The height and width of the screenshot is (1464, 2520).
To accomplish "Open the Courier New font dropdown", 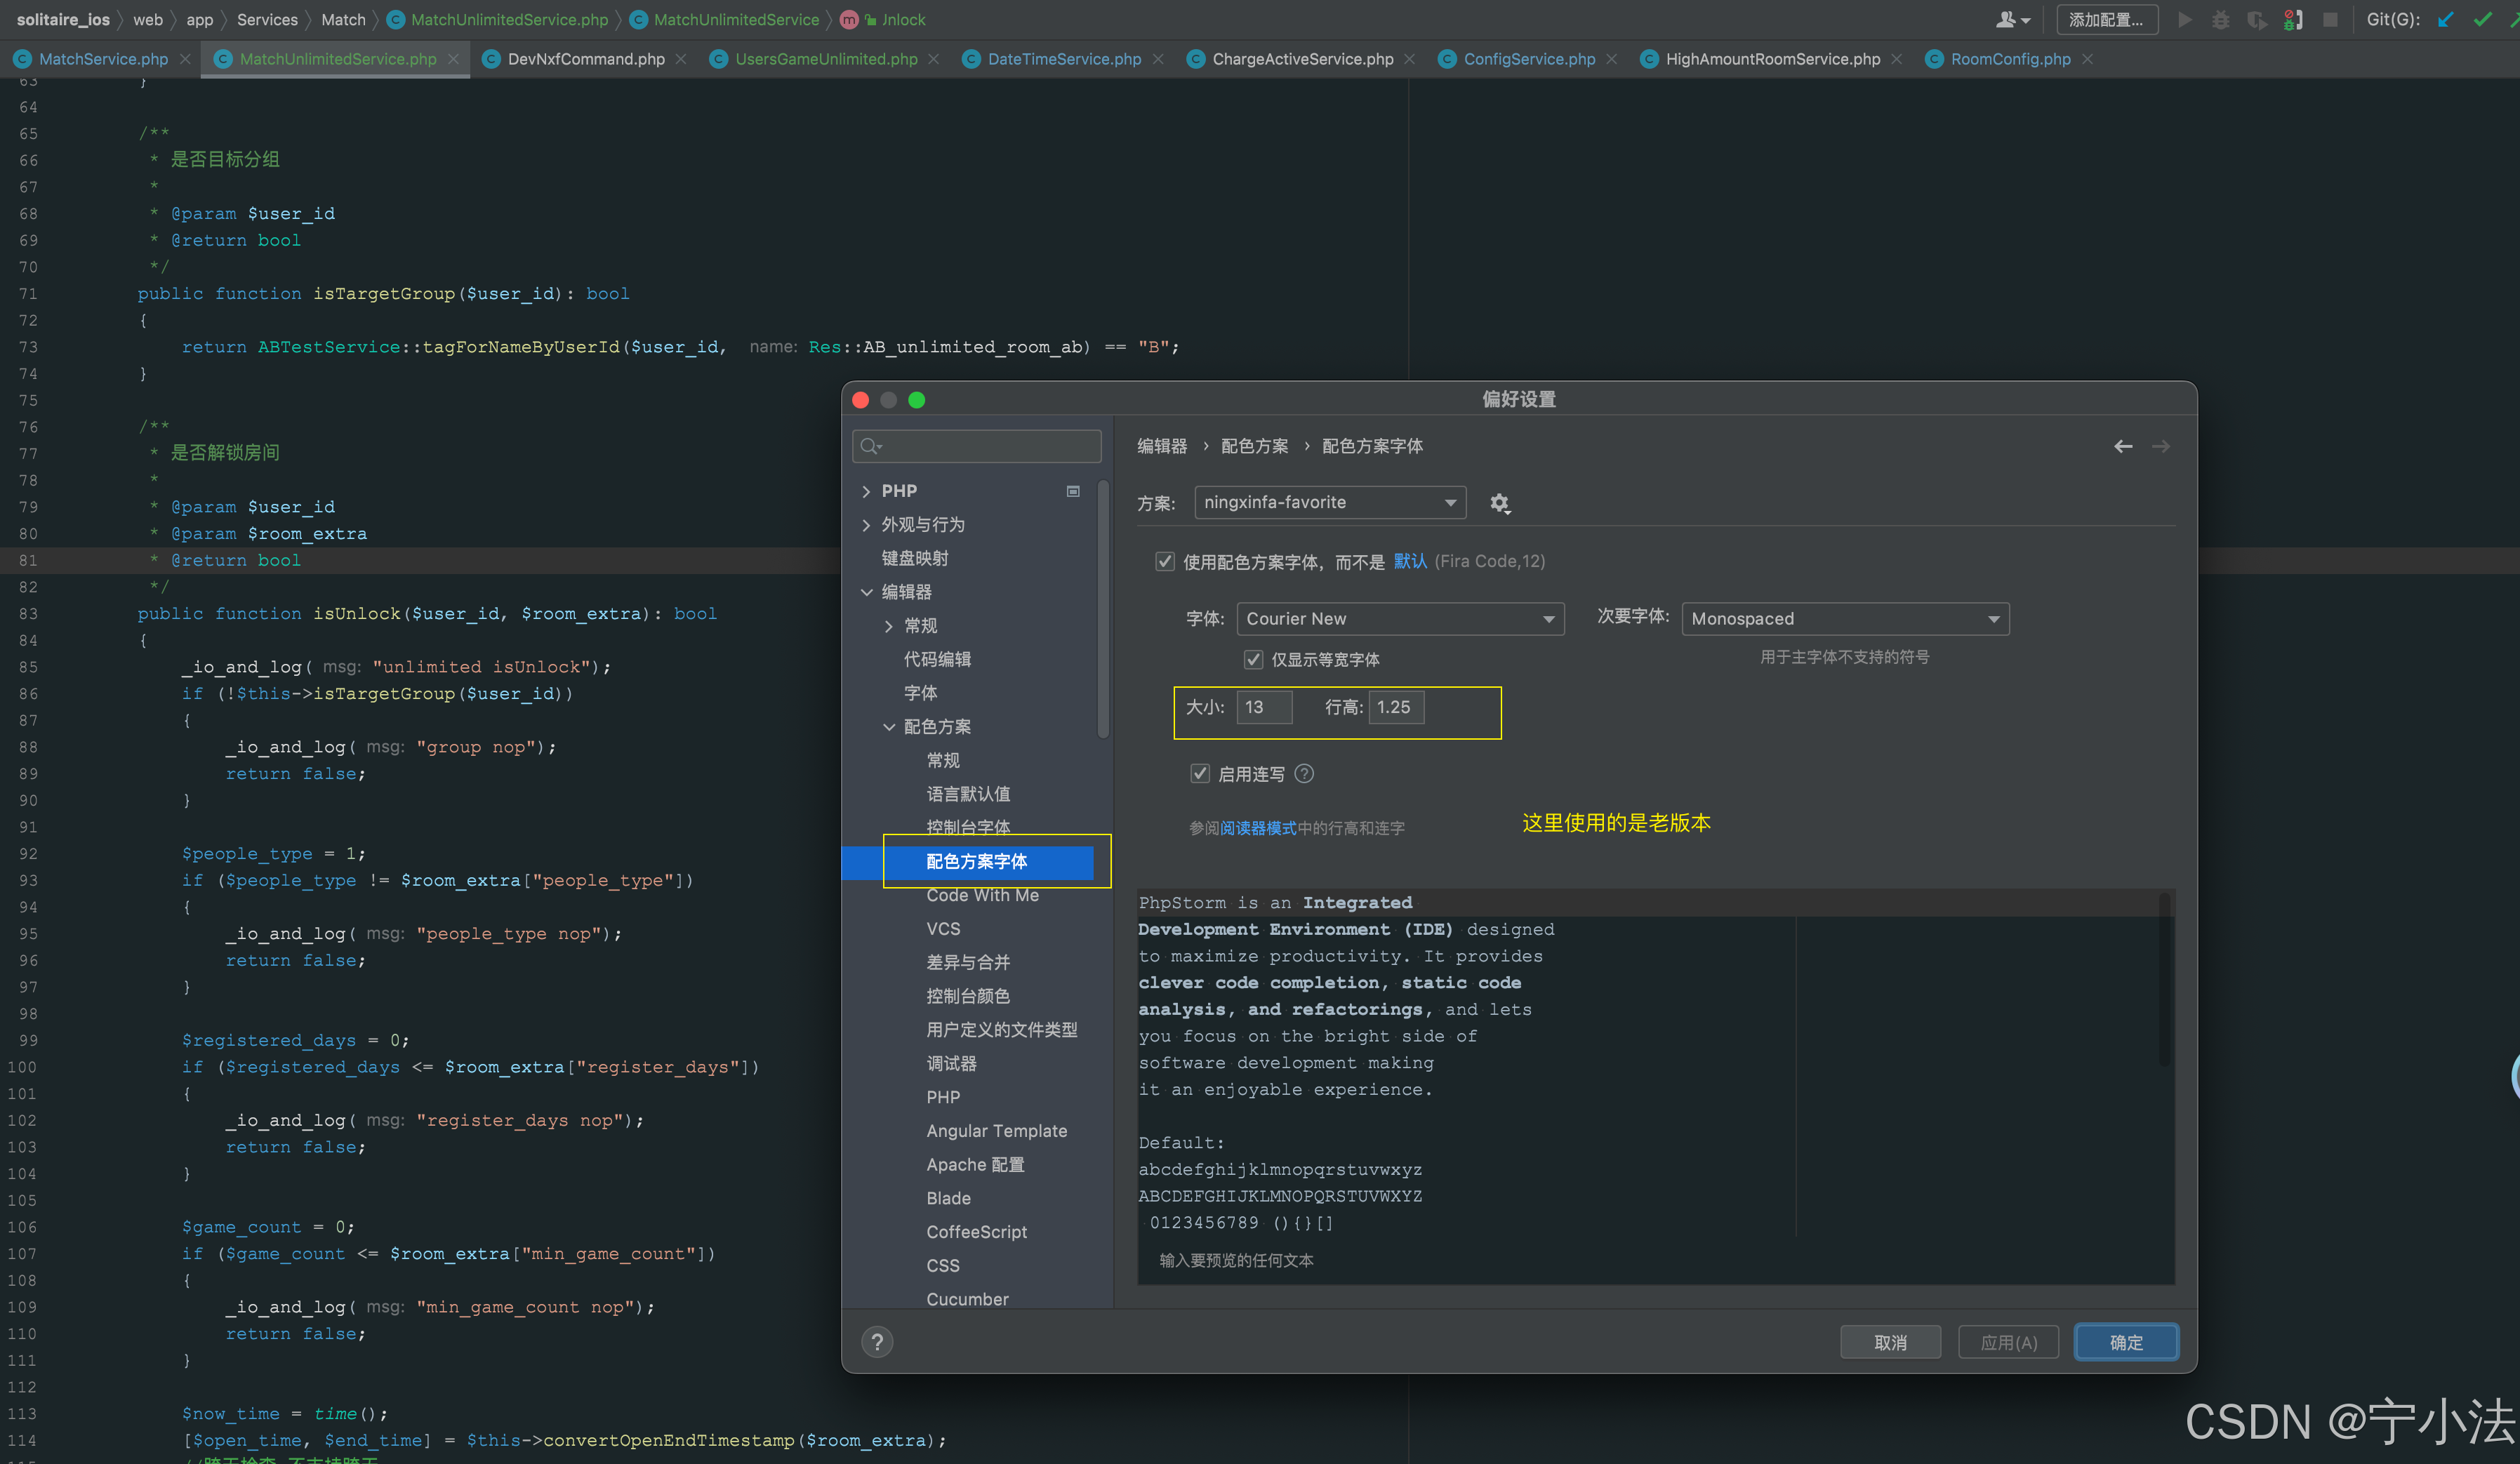I will [1399, 618].
